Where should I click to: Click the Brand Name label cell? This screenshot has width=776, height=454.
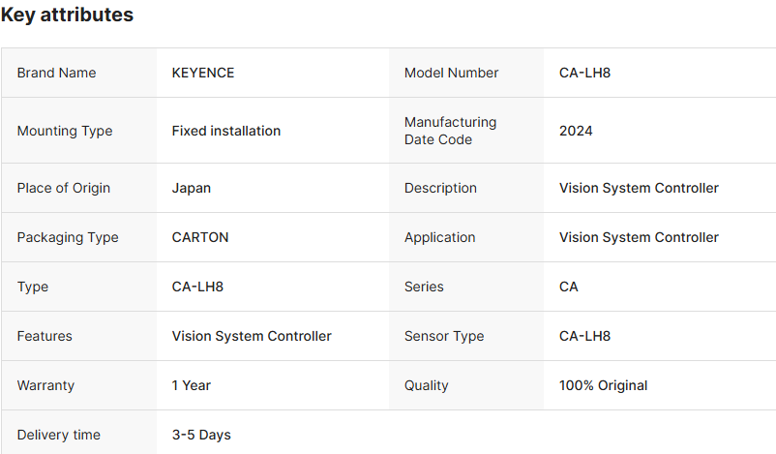click(x=57, y=73)
